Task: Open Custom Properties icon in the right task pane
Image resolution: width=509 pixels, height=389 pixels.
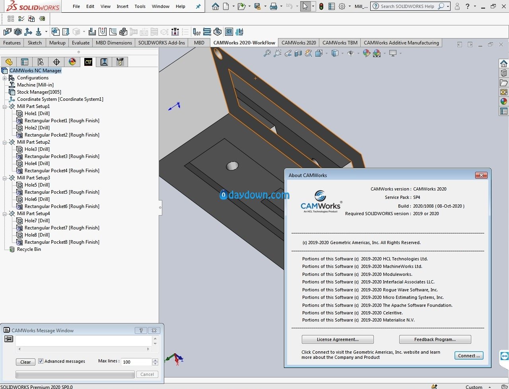Action: point(504,111)
